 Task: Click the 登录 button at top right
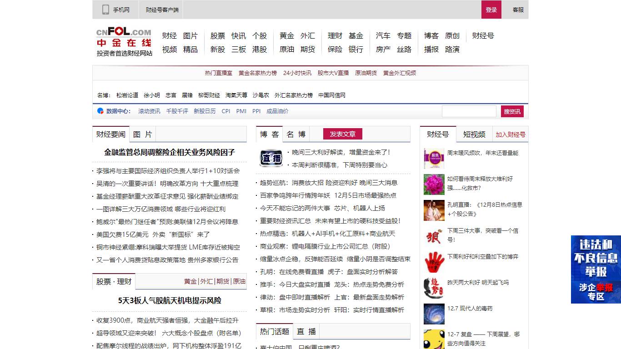click(x=491, y=10)
